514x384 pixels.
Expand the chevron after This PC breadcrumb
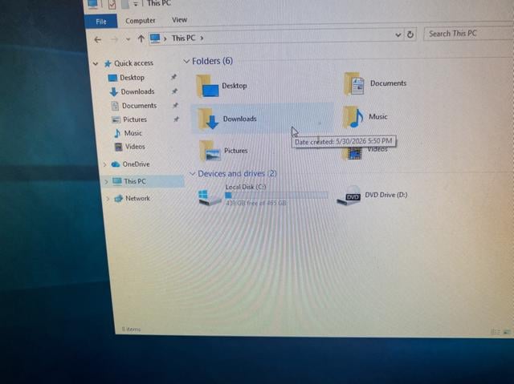[x=202, y=38]
